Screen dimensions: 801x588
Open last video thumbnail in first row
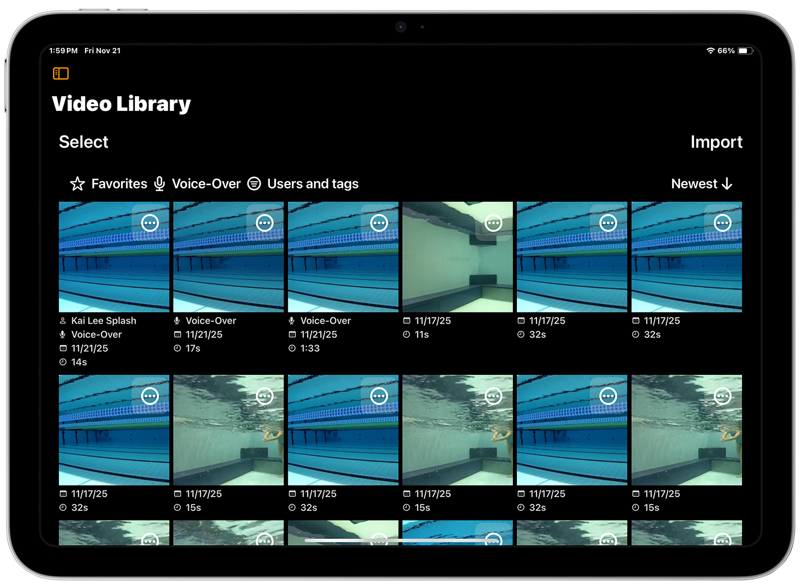(x=686, y=257)
